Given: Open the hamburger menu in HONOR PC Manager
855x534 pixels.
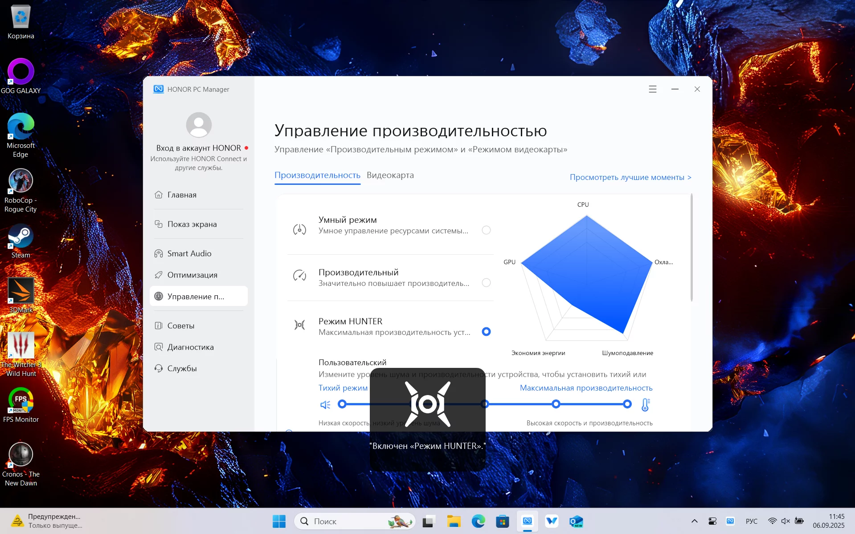Looking at the screenshot, I should (x=653, y=89).
